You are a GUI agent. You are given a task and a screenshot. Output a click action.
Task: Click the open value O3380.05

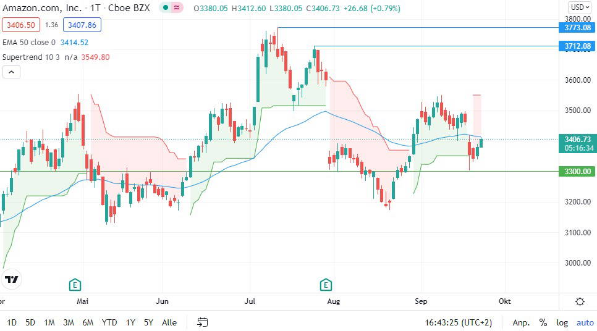211,8
